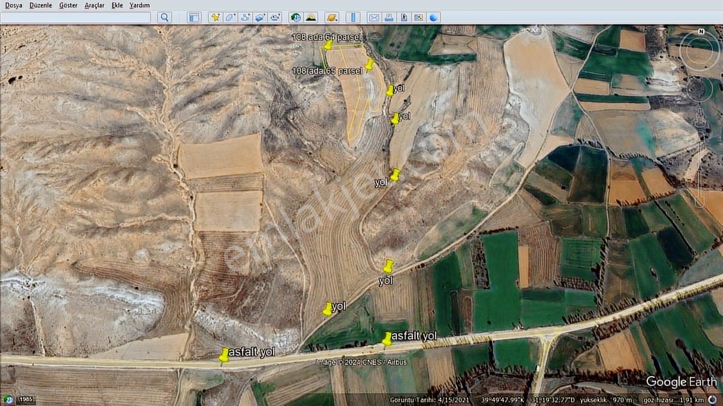Click the N north compass button
Viewport: 723px width, 406px height.
[701, 32]
